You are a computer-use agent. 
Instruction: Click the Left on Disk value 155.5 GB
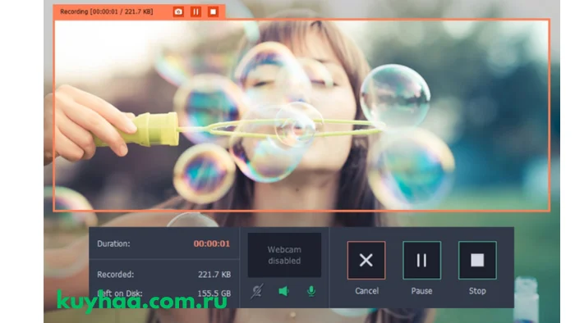click(x=214, y=293)
